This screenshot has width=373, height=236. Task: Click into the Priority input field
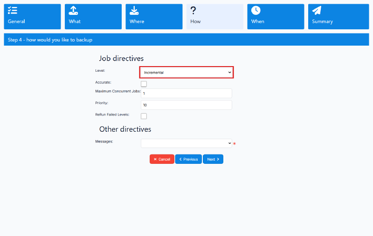[x=186, y=105]
